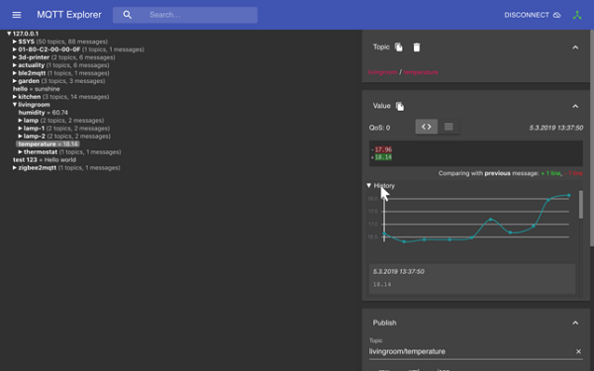Click the green connection tree icon

point(577,15)
